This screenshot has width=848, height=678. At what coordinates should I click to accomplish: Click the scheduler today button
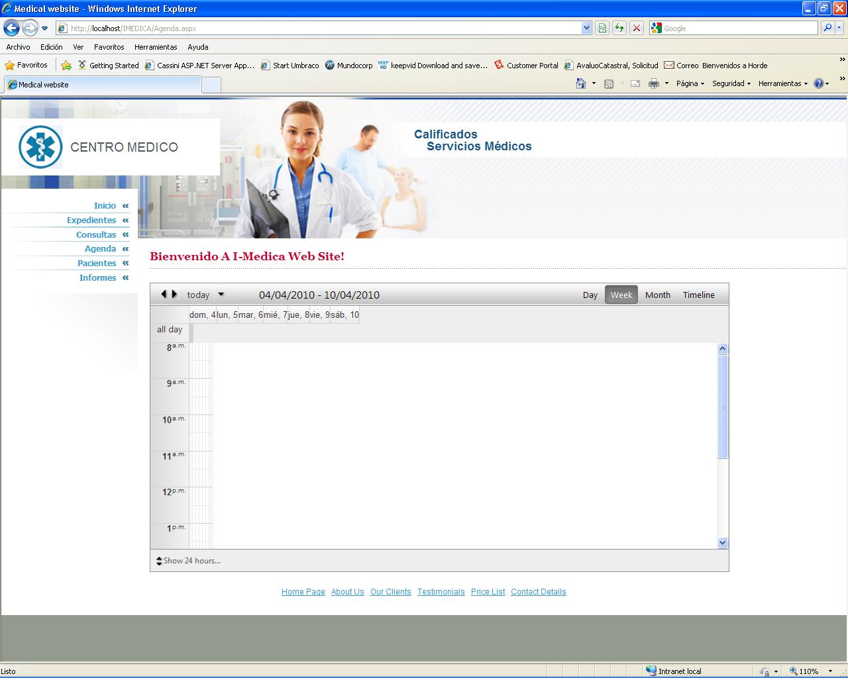[x=198, y=295]
